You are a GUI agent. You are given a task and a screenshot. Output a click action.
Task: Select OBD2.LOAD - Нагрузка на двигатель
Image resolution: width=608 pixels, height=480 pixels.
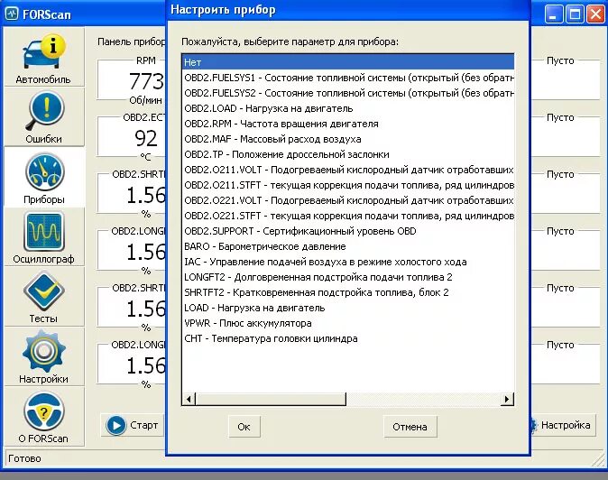[x=348, y=108]
